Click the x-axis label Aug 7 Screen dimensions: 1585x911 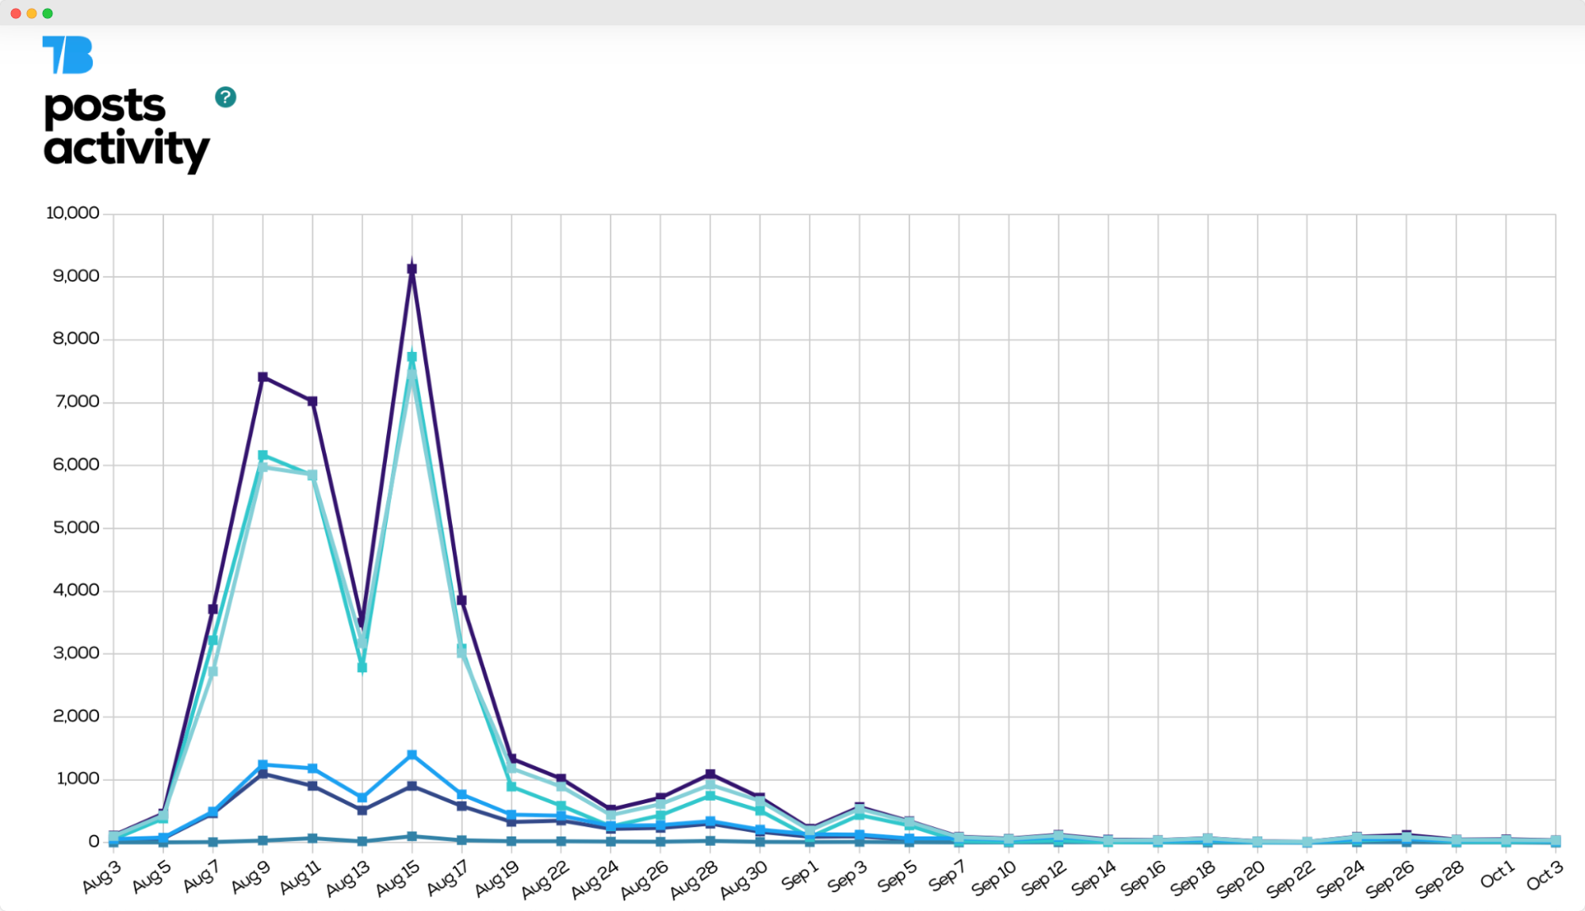coord(201,877)
